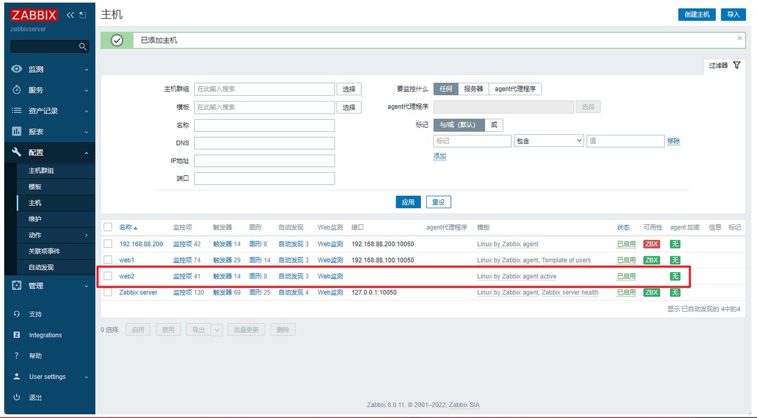Screen dimensions: 757x418
Task: Select 或 tag mode
Action: [x=494, y=125]
